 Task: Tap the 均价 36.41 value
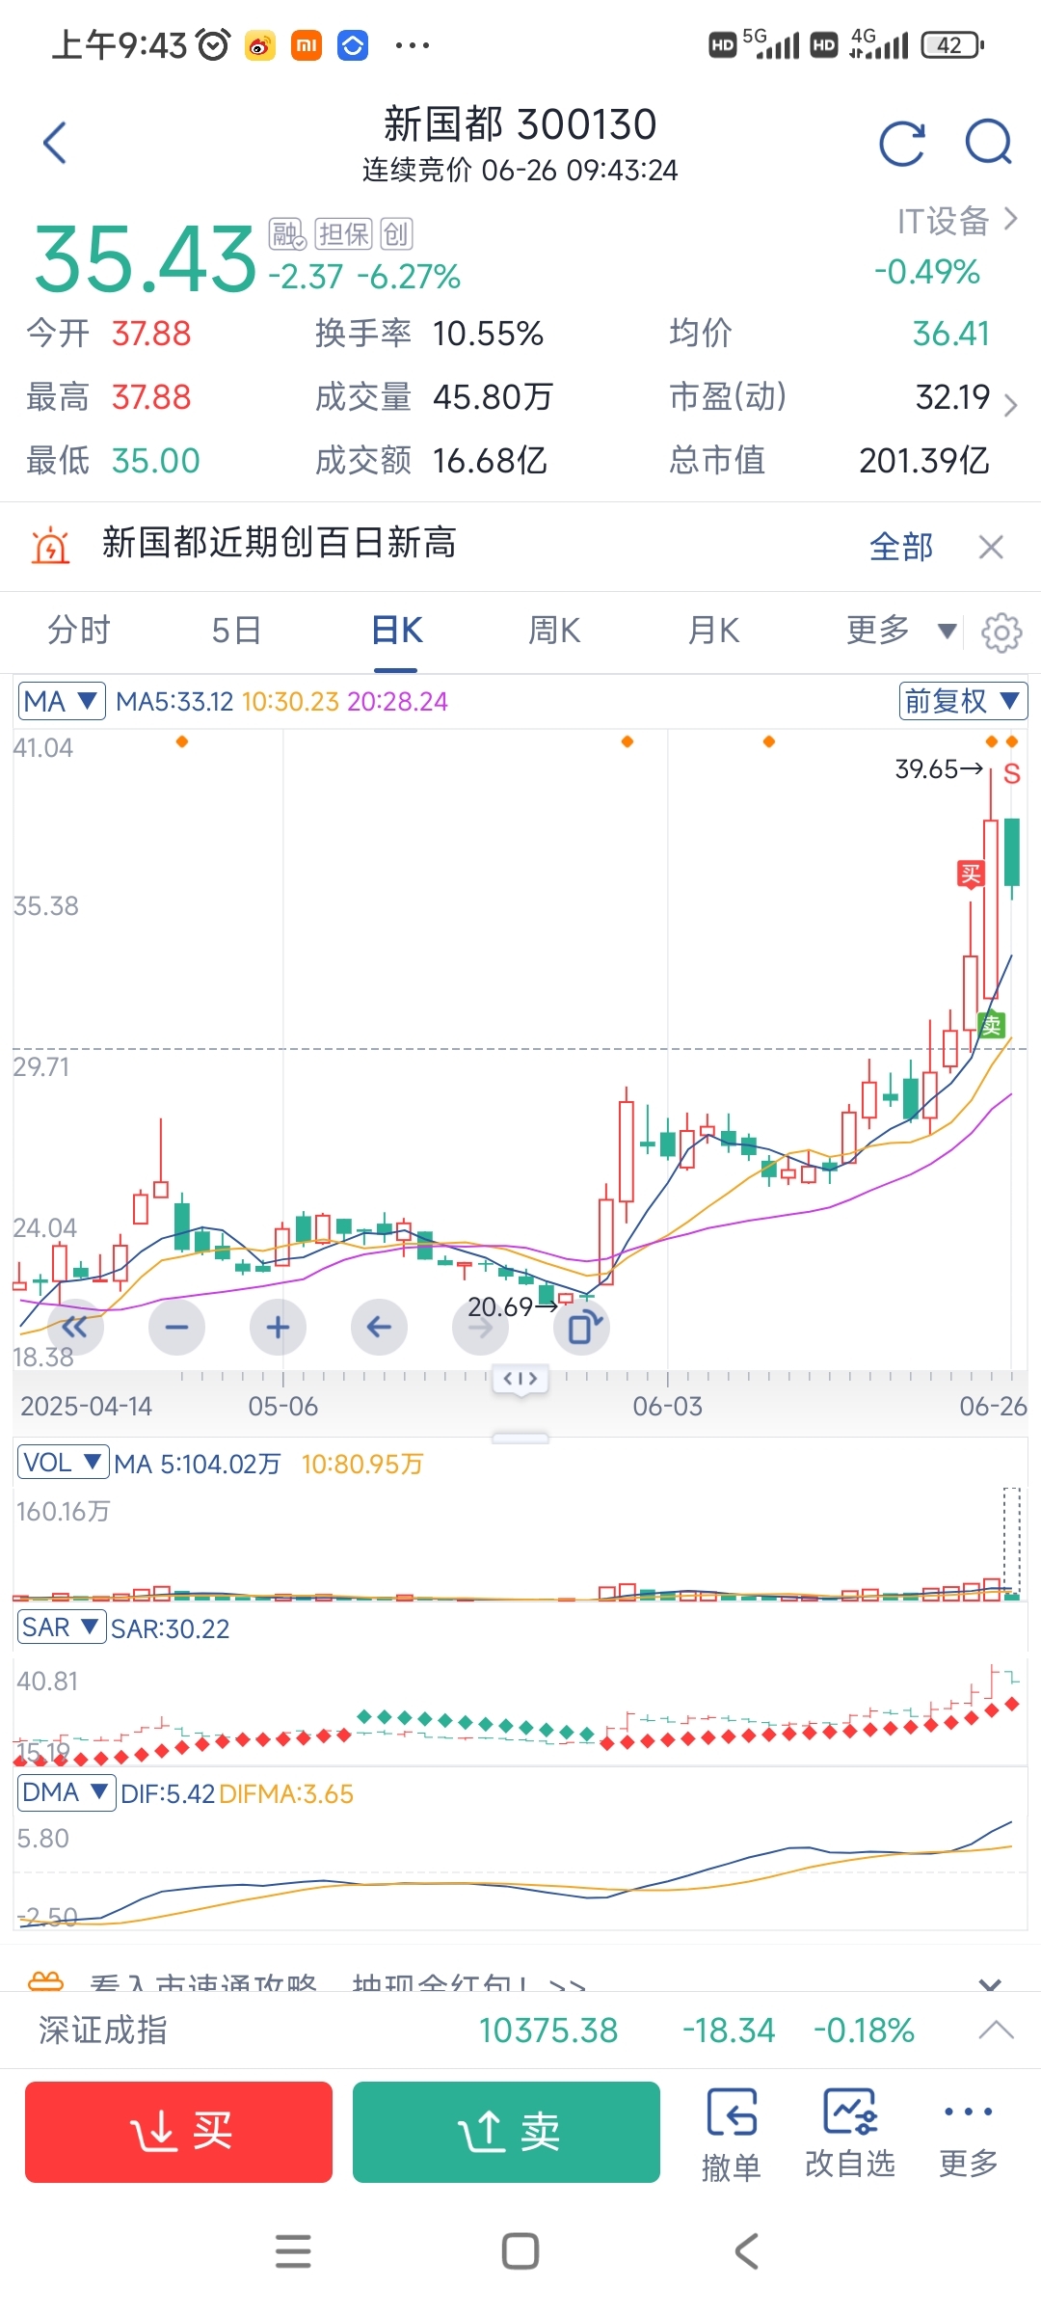(x=951, y=334)
